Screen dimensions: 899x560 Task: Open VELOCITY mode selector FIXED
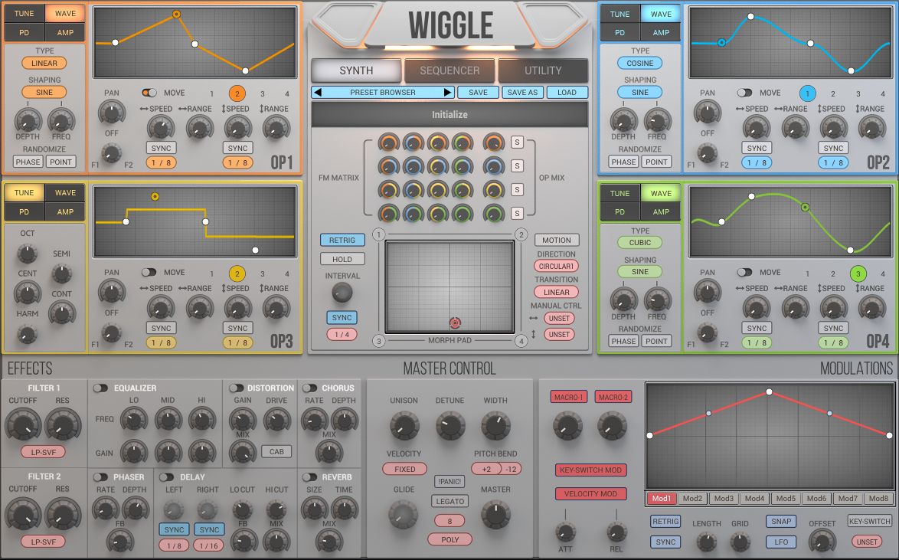point(405,469)
